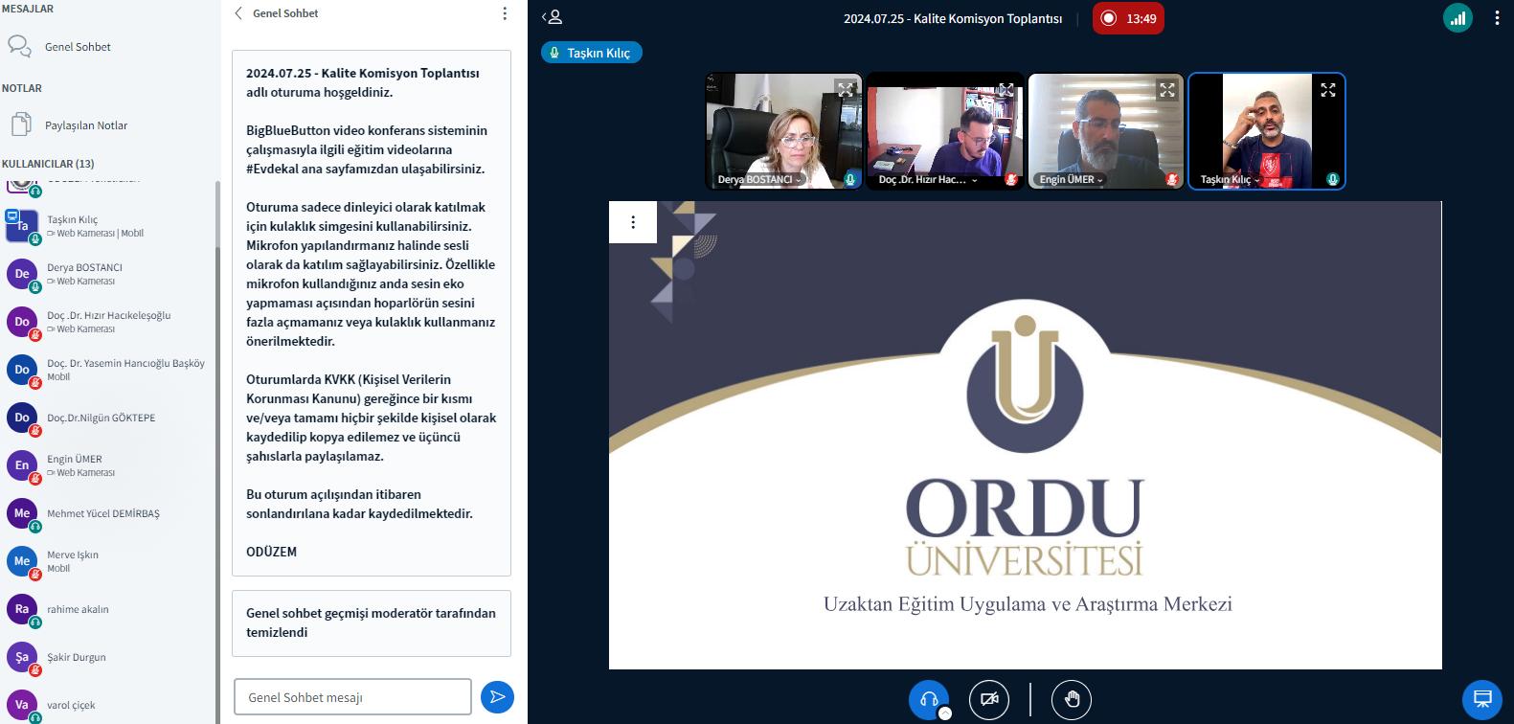Select user Merve Işkın

107,561
